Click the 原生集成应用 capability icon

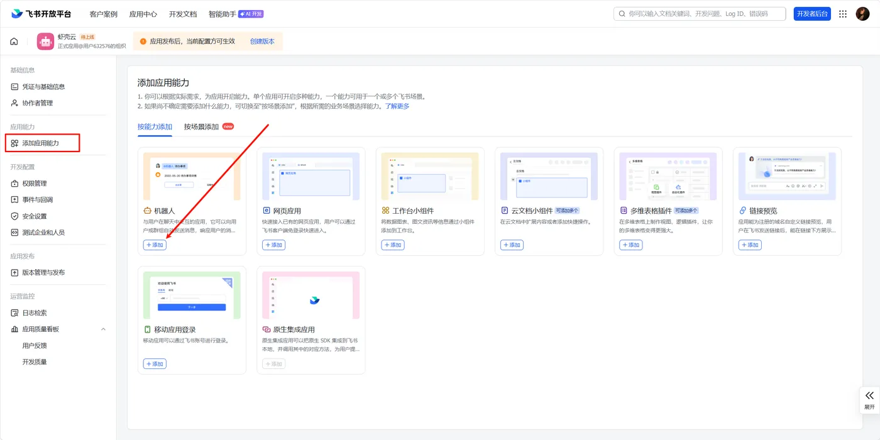[267, 329]
